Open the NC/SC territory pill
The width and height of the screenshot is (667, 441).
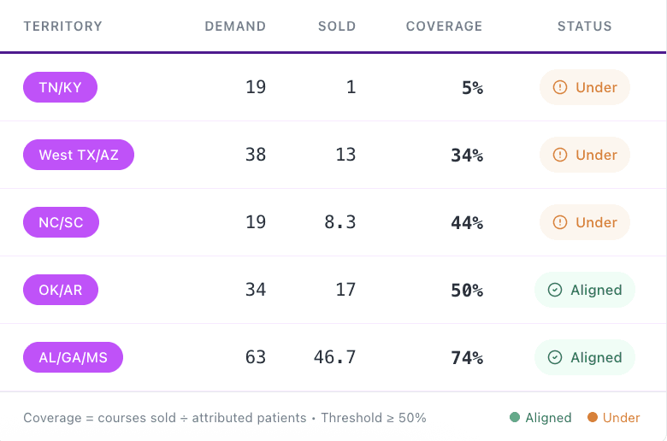click(x=61, y=222)
